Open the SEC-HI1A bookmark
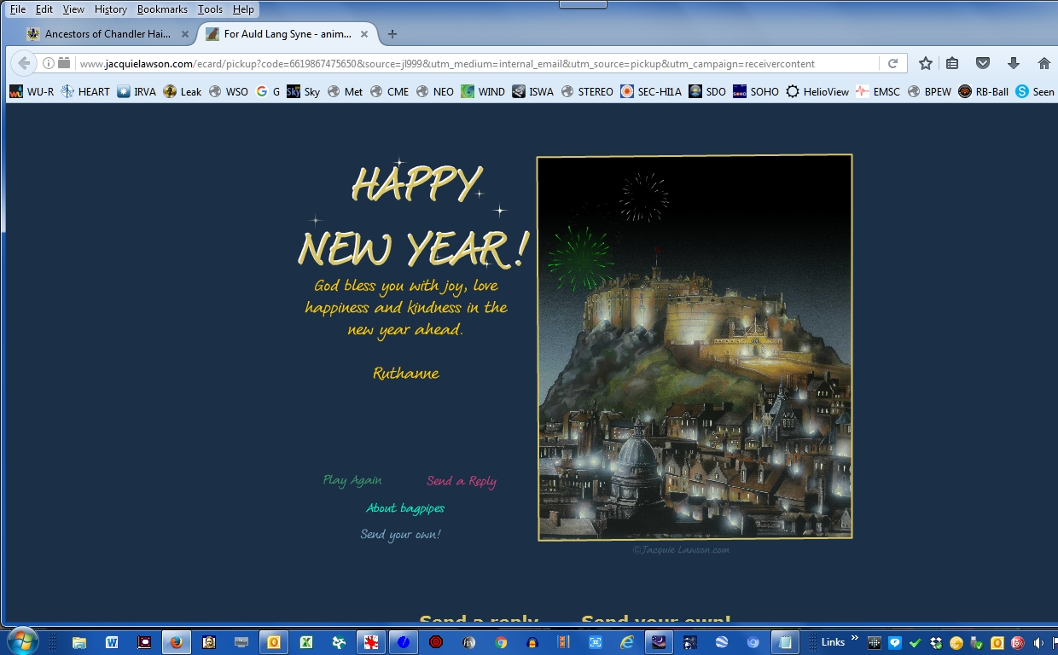The height and width of the screenshot is (655, 1058). click(651, 91)
